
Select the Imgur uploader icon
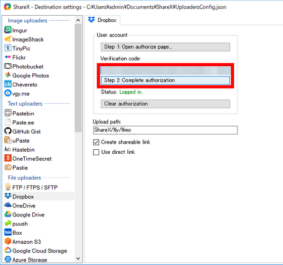(8, 30)
